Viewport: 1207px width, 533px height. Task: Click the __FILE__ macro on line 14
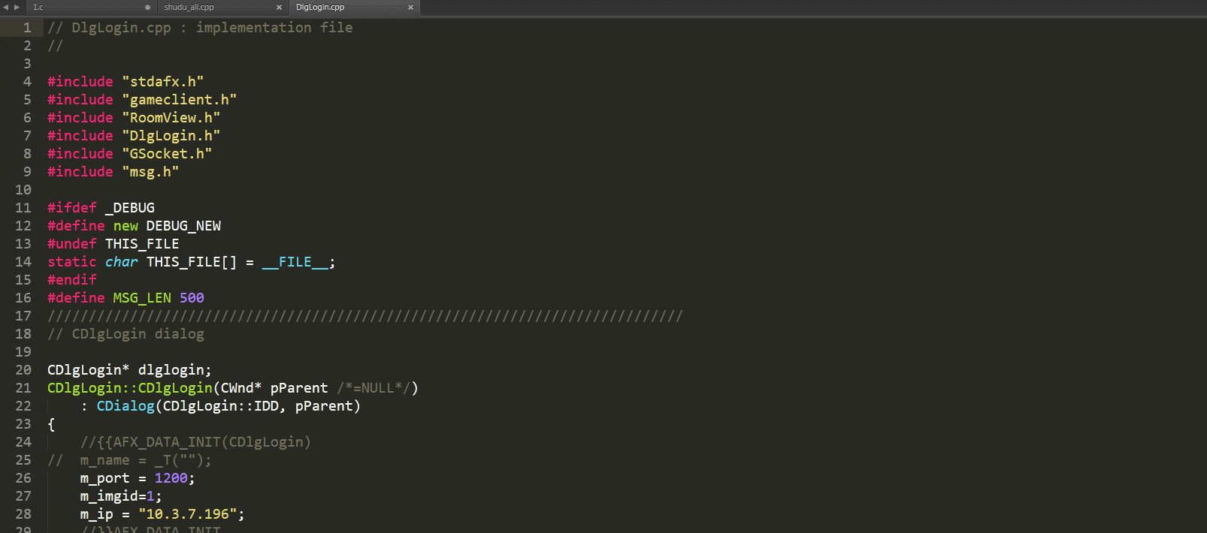point(295,262)
